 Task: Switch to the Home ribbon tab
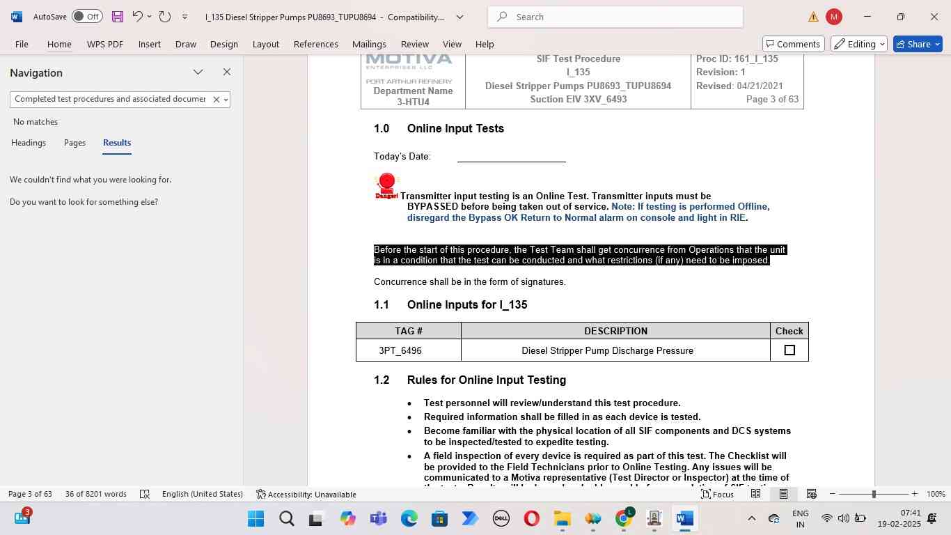(x=59, y=44)
